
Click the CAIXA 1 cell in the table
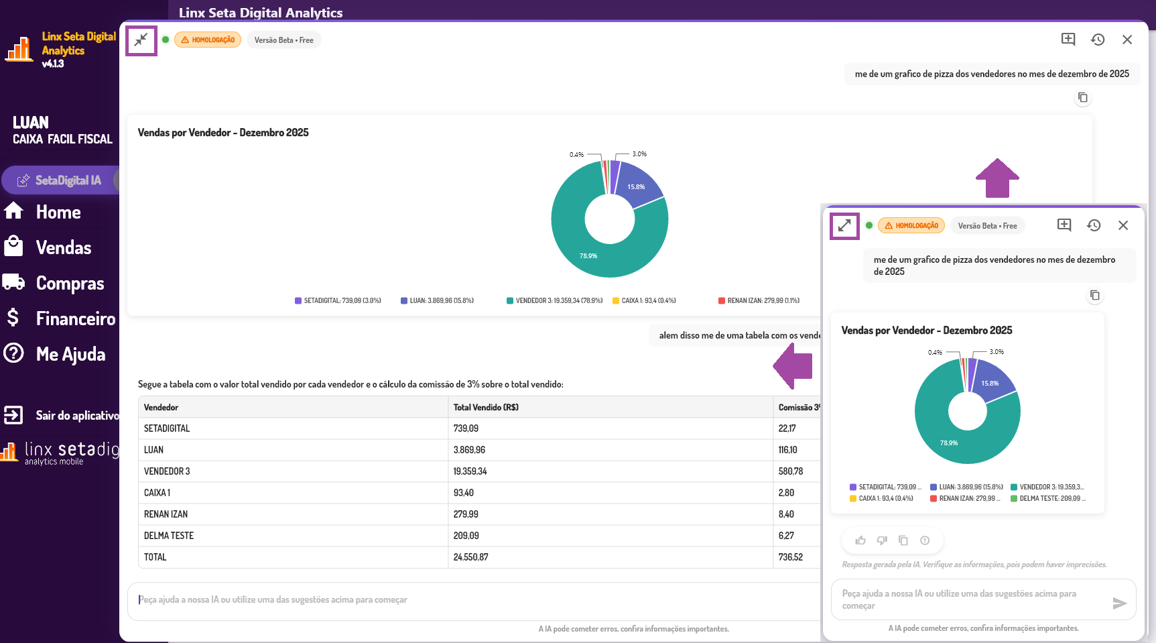point(293,493)
